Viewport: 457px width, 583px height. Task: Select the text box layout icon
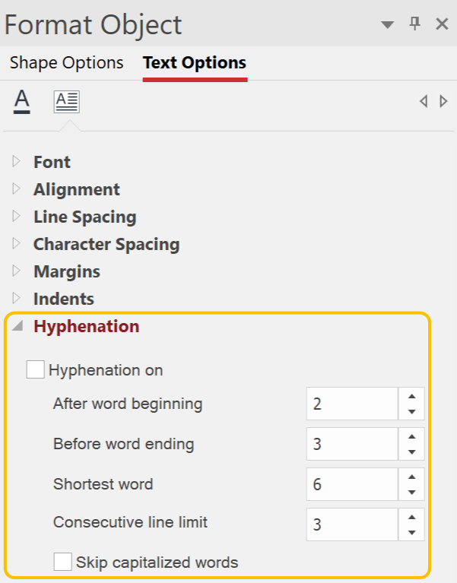point(67,102)
